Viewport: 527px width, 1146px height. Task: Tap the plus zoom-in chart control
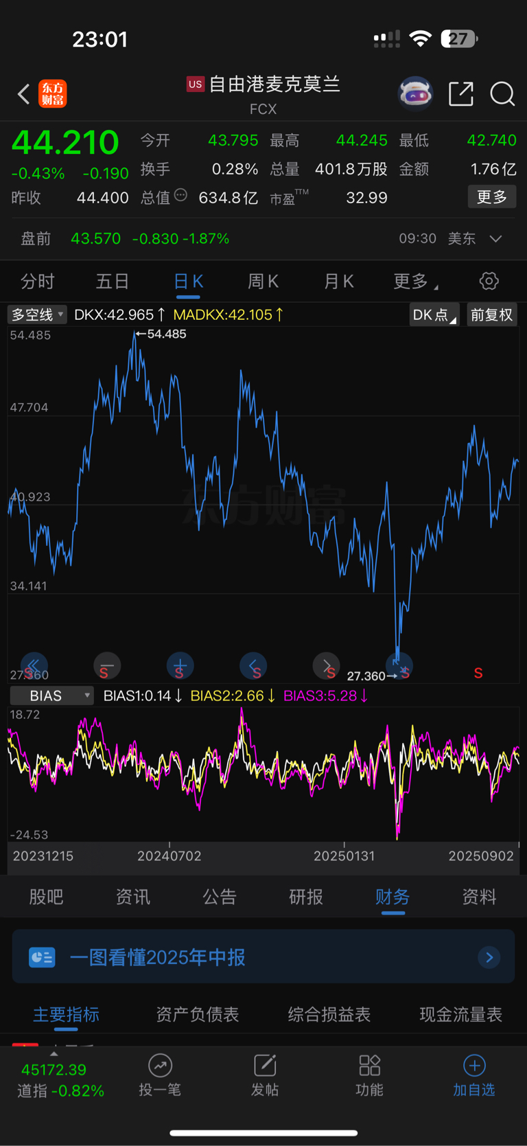pos(180,665)
